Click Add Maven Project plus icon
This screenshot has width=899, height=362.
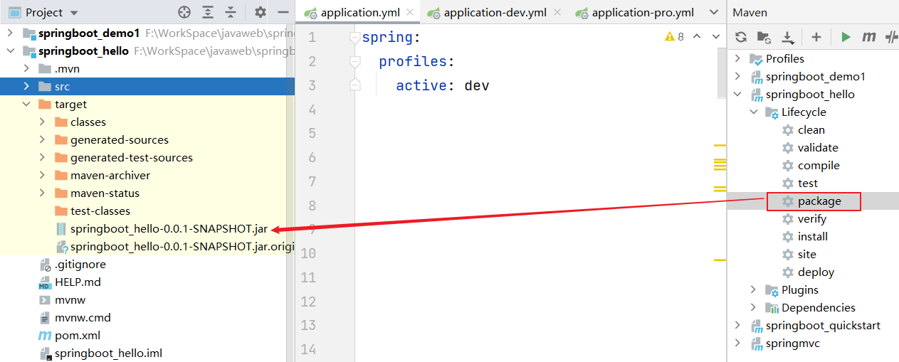tap(816, 37)
